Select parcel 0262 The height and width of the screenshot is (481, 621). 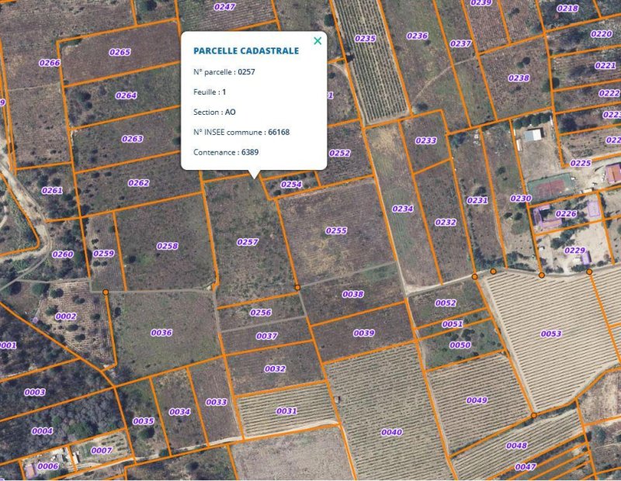(138, 183)
